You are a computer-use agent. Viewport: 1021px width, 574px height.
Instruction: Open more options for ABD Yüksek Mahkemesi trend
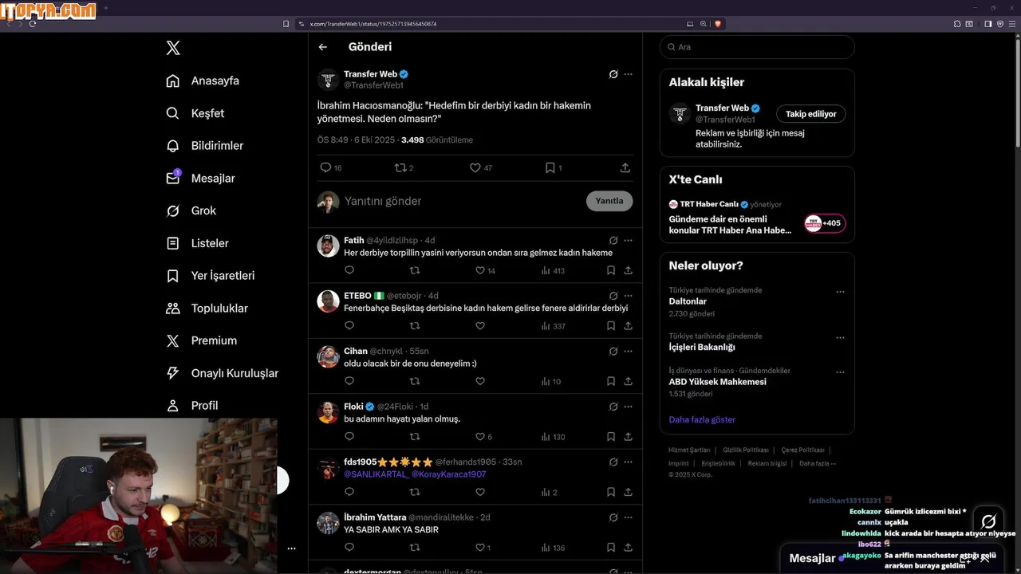pyautogui.click(x=840, y=372)
